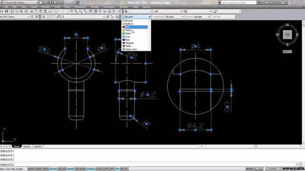Open the Properties palette icon

[x=91, y=11]
